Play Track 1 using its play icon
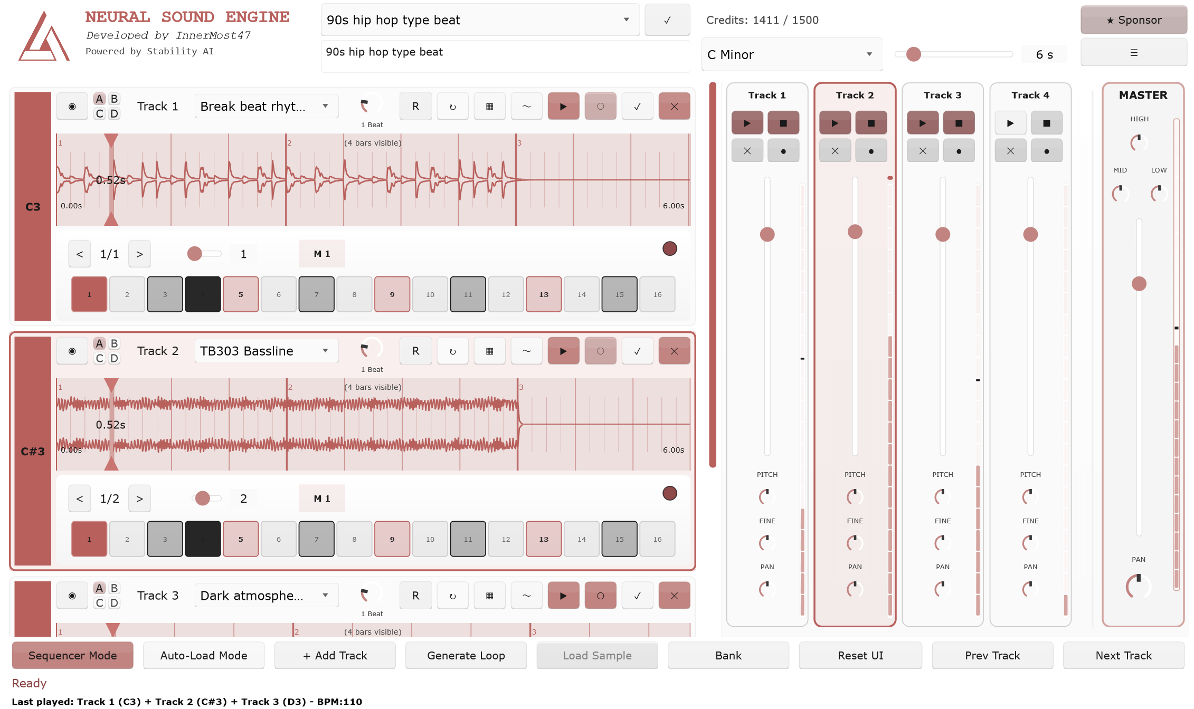1194x709 pixels. (x=563, y=107)
